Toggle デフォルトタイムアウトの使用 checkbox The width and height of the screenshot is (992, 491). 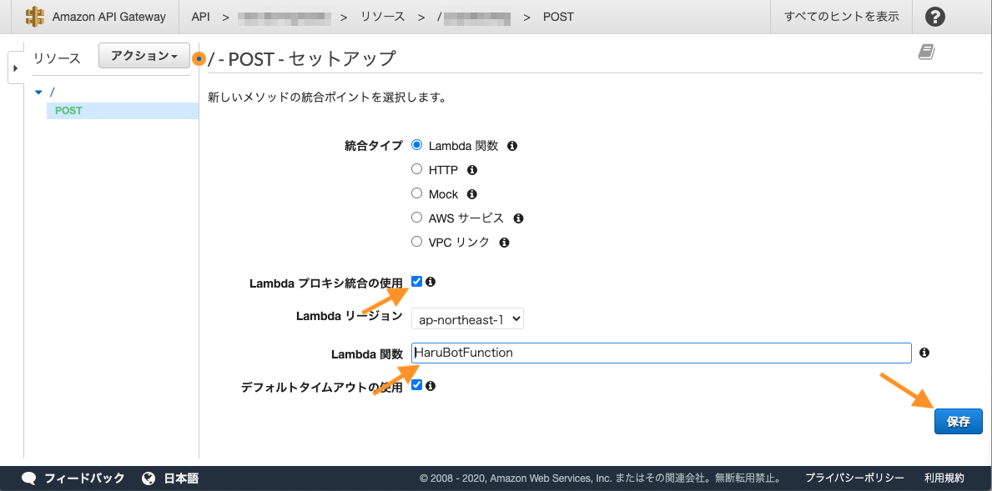416,385
